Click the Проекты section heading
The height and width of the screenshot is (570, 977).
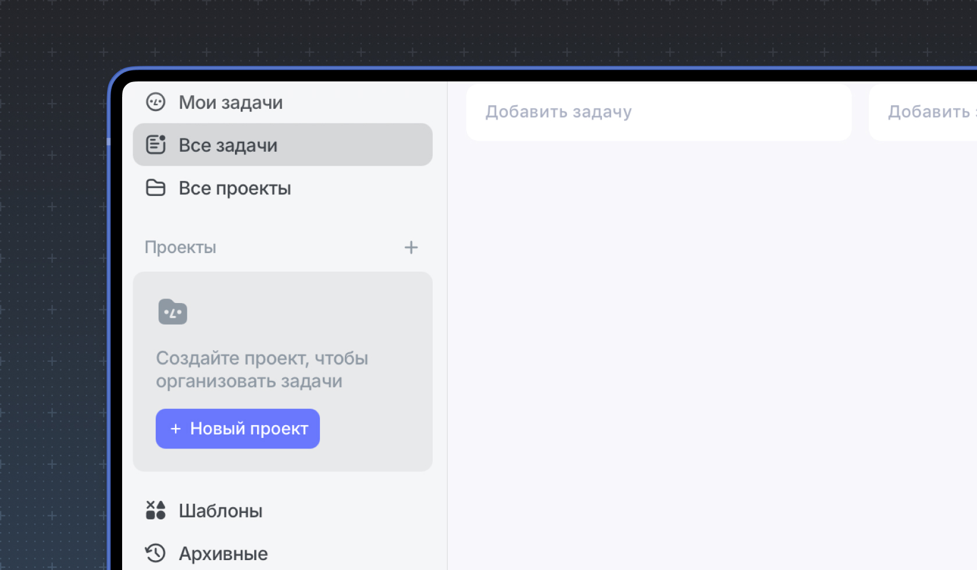click(180, 247)
